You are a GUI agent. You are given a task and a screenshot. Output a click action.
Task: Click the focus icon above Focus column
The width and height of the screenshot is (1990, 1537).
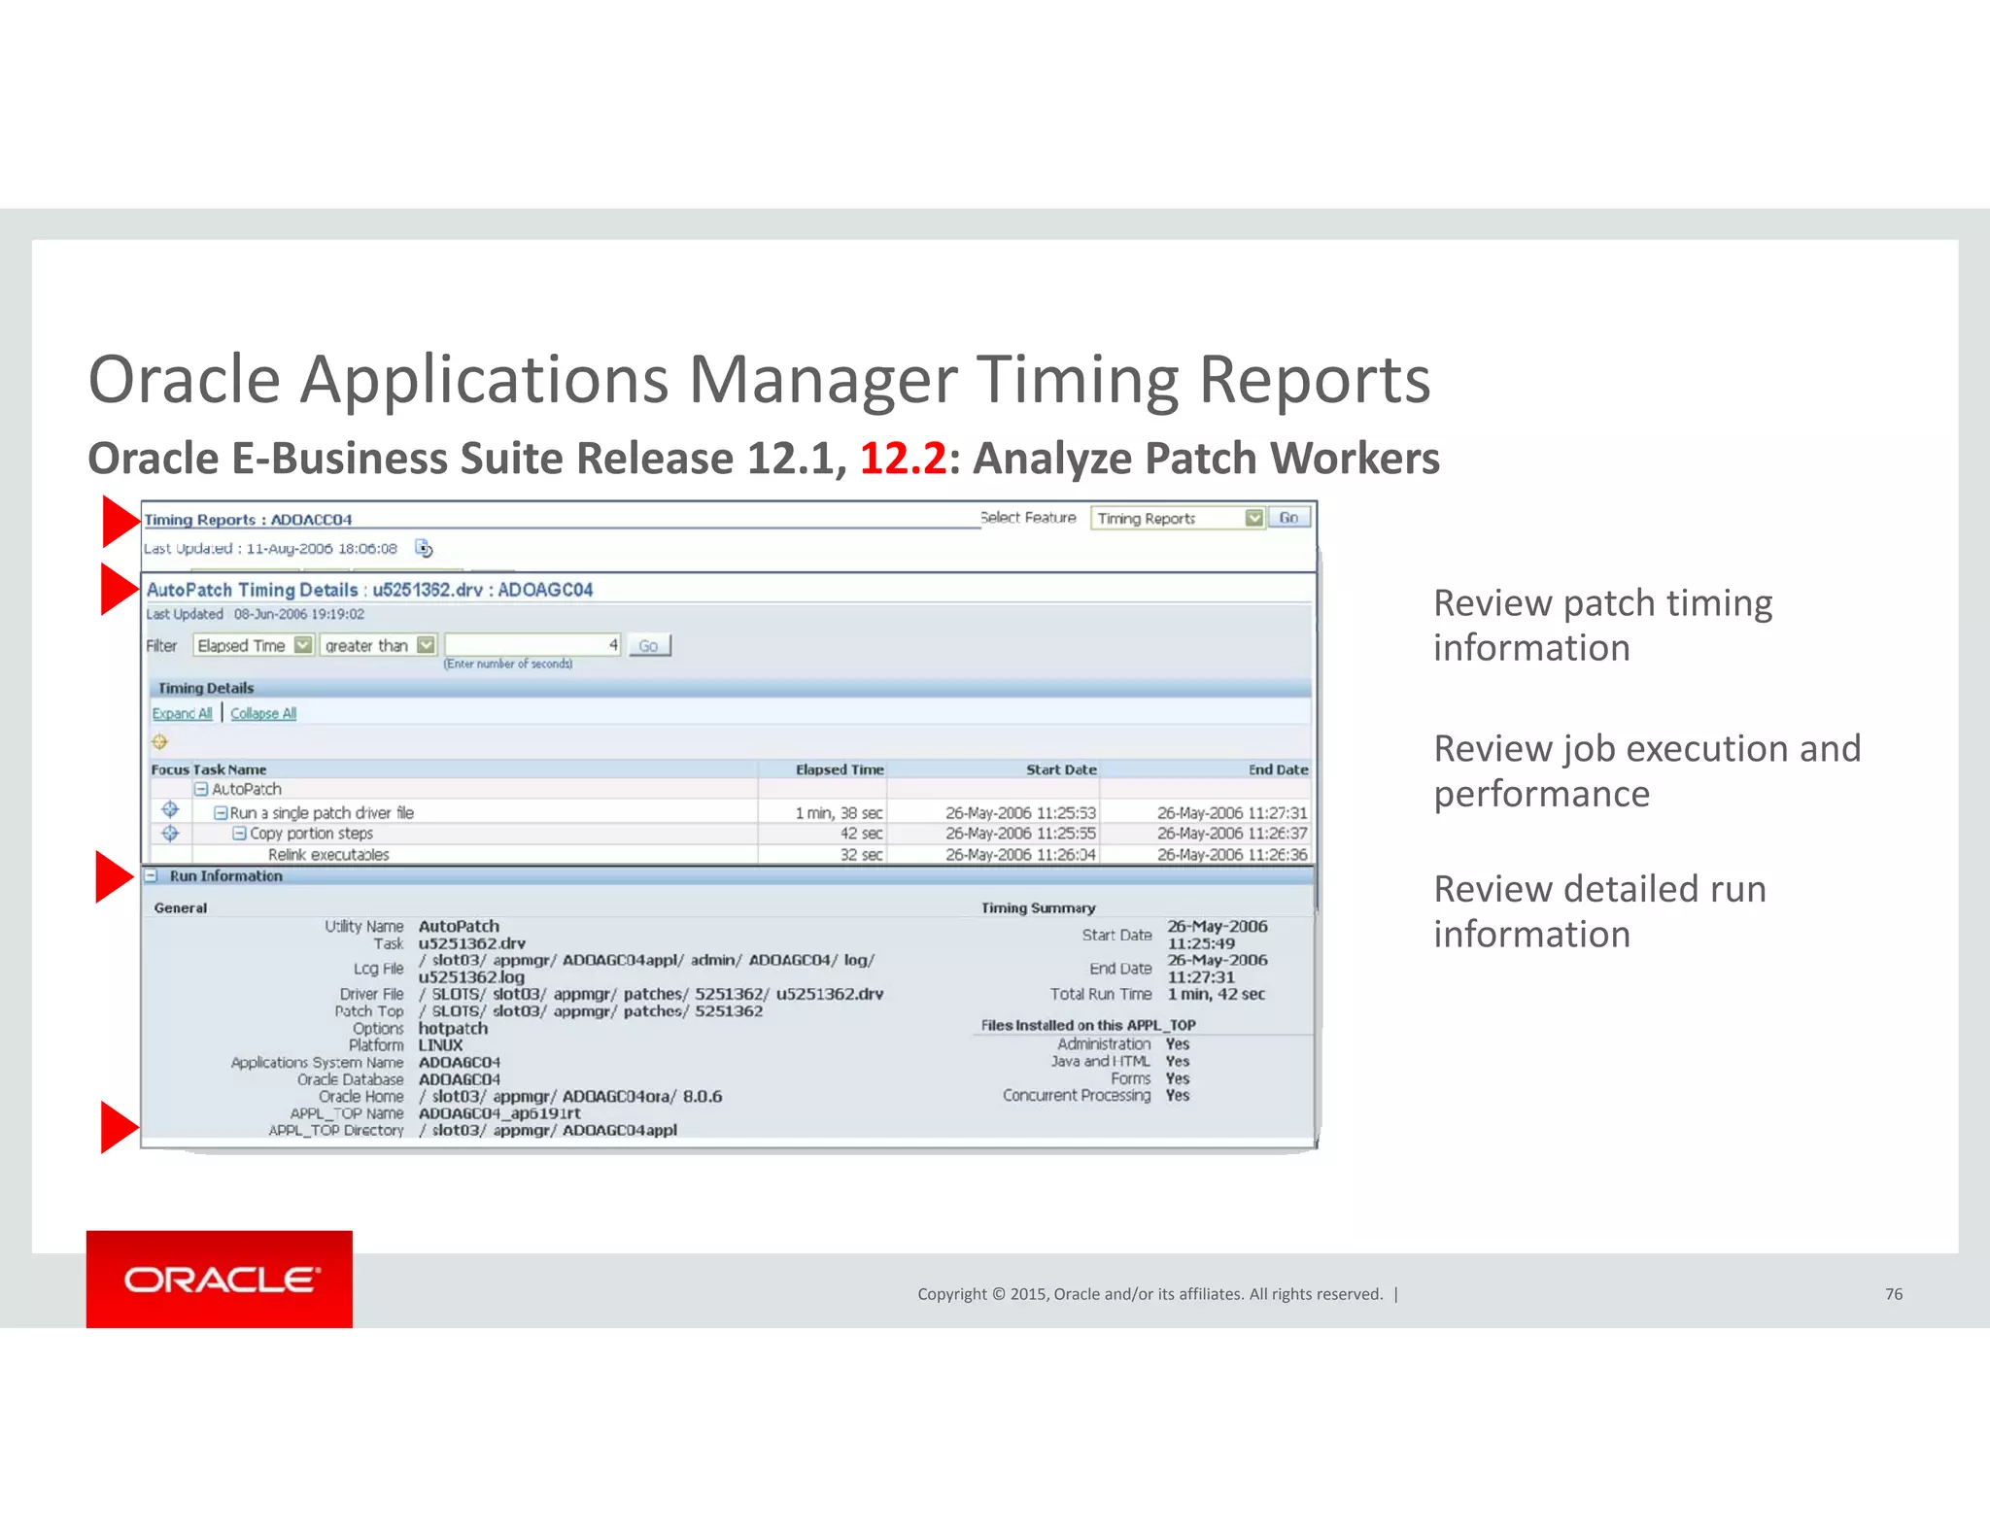[159, 742]
